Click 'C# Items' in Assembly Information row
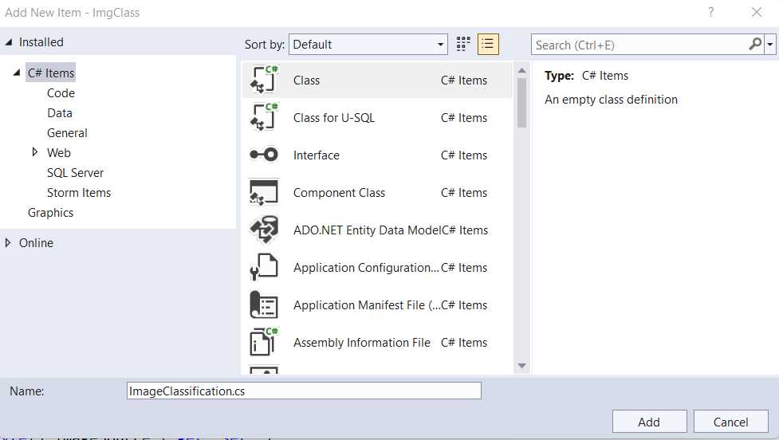 464,343
